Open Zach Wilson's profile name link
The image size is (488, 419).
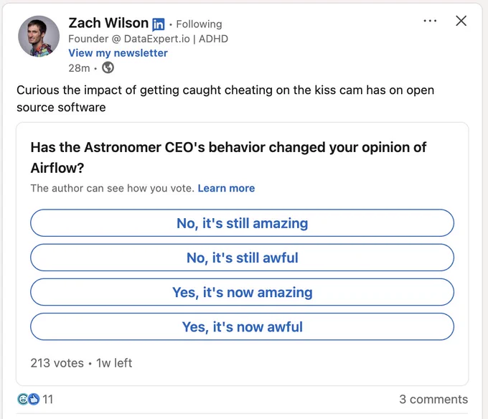[x=108, y=23]
